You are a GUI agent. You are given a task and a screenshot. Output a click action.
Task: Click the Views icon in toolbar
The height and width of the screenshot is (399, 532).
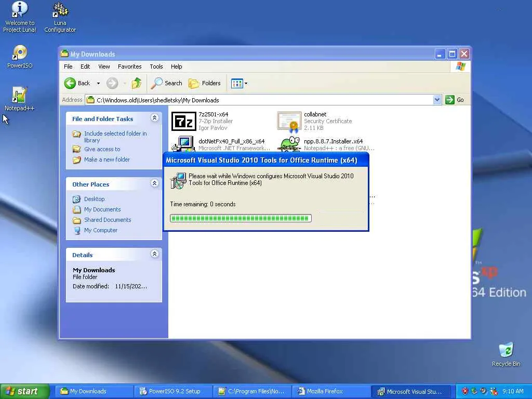237,83
